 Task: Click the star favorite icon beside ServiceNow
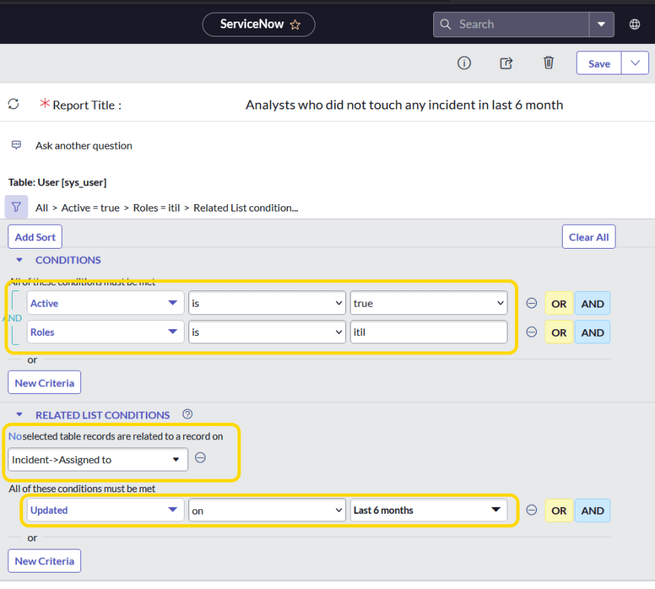(x=295, y=25)
